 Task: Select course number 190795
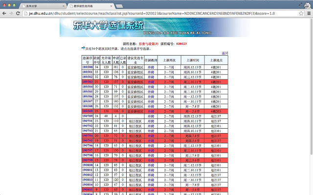(88, 141)
